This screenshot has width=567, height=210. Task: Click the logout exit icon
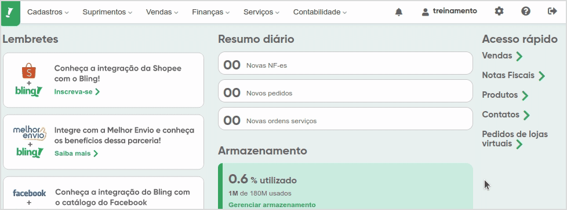coord(552,11)
